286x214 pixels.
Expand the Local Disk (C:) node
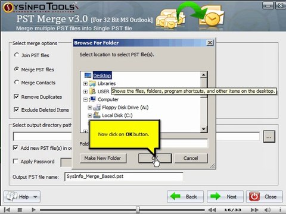coord(90,115)
